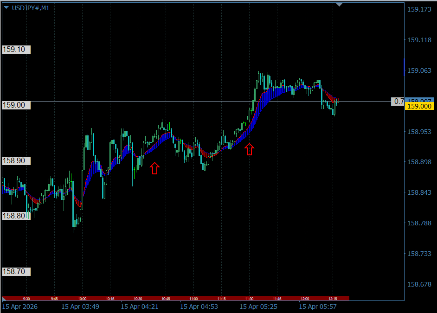Select the 158.70 price level label
437x313 pixels.
[16, 272]
